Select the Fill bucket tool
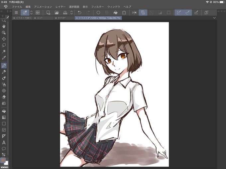Image resolution: width=226 pixels, height=169 pixels. [4, 111]
